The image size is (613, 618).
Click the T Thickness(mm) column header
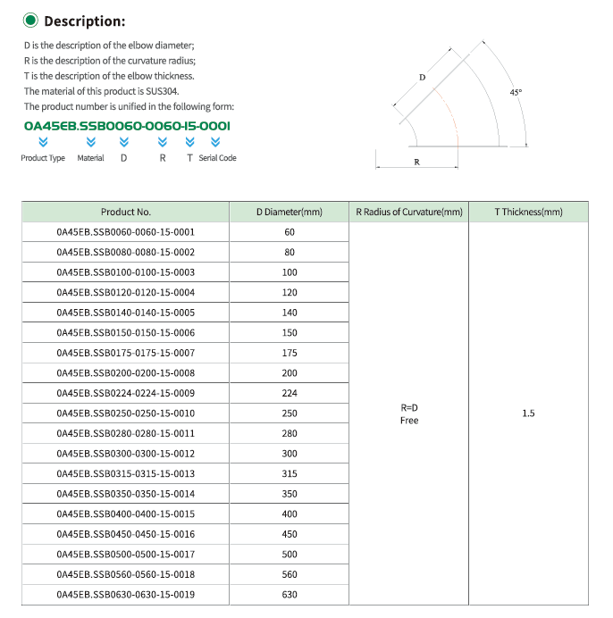(x=528, y=212)
